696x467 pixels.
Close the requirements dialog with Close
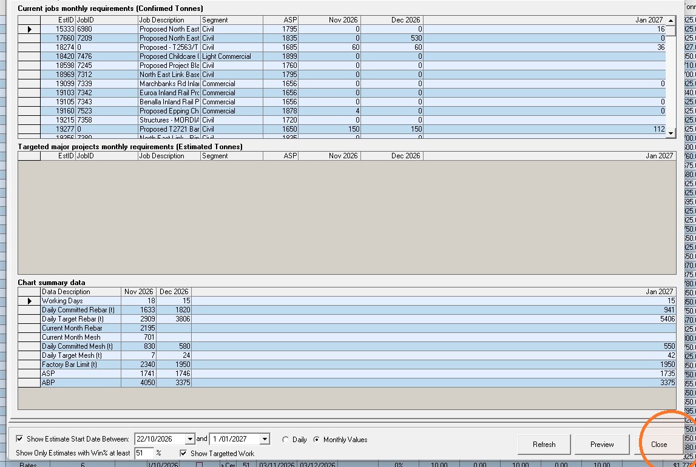(x=659, y=445)
